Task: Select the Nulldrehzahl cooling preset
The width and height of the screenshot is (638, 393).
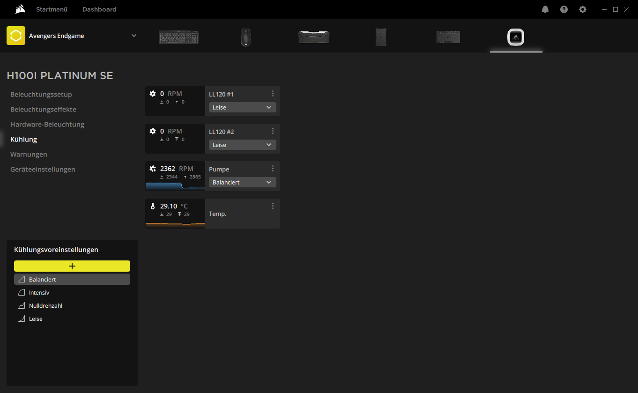Action: pyautogui.click(x=72, y=305)
